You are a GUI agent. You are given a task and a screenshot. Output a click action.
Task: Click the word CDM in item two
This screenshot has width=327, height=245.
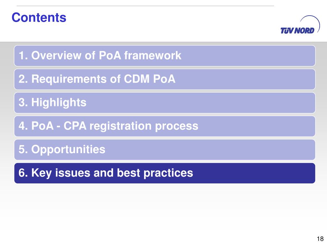[137, 79]
